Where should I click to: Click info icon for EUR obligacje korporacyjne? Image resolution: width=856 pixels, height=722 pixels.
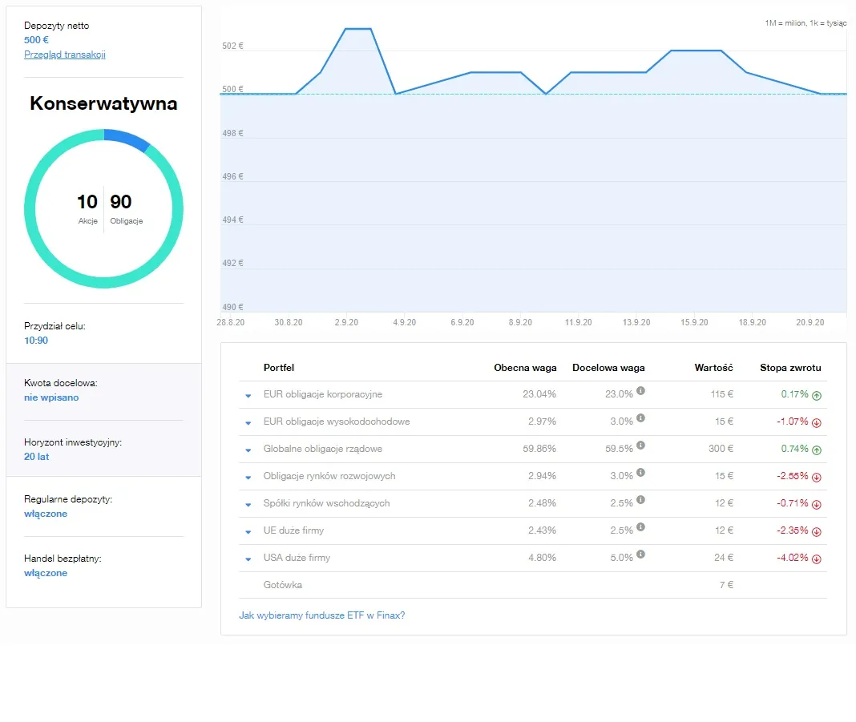click(641, 391)
